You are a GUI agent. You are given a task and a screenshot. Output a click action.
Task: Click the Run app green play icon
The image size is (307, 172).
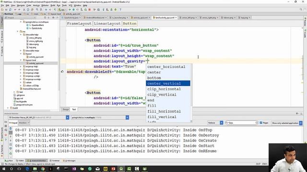click(x=70, y=10)
